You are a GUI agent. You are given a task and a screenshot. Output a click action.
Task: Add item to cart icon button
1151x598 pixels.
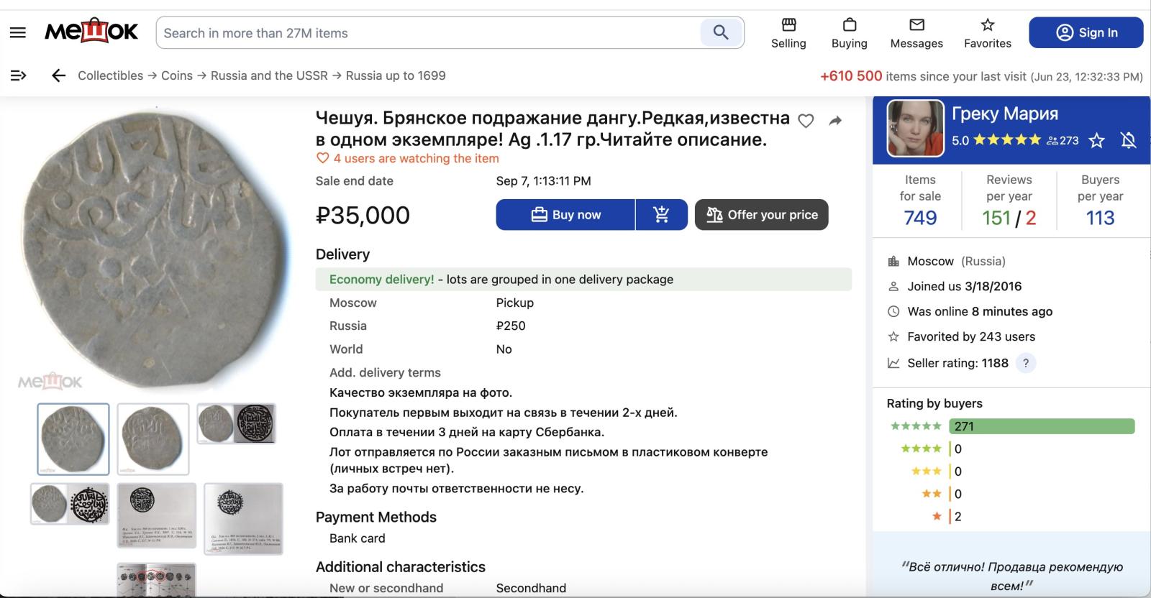tap(662, 214)
